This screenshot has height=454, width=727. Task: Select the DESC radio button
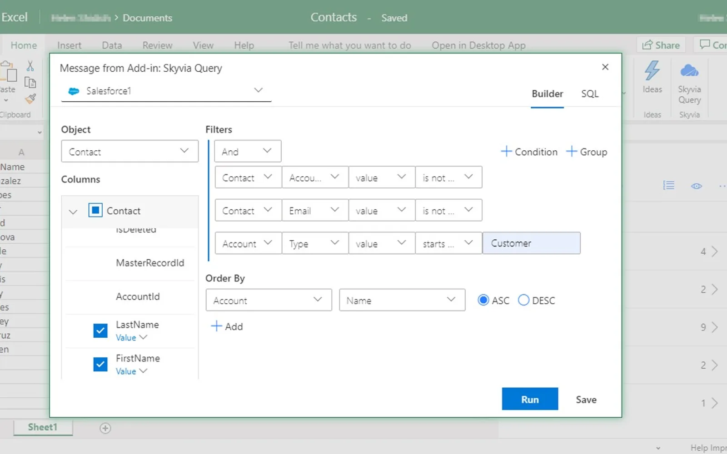click(523, 300)
